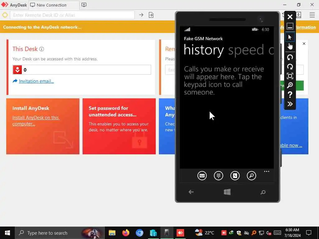The image size is (319, 239).
Task: Open the Windows Start menu
Action: (x=7, y=233)
